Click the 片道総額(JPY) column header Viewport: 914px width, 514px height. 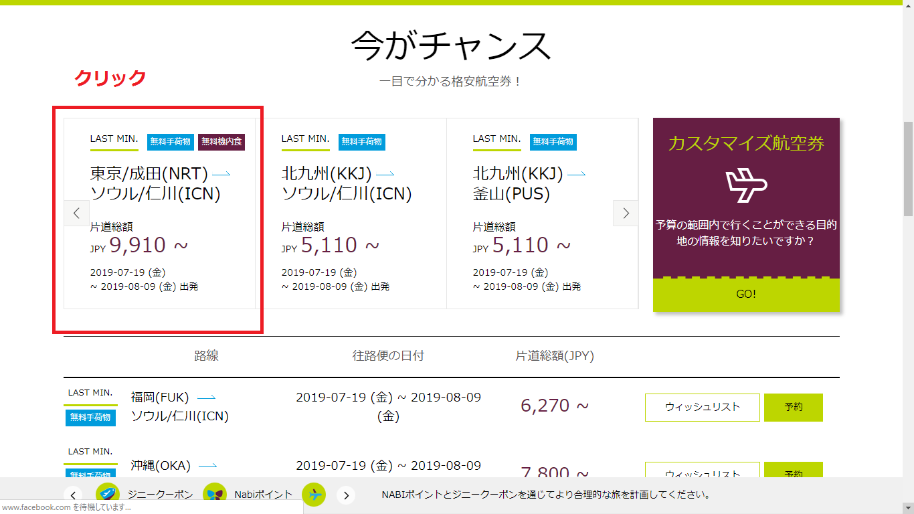click(x=554, y=356)
